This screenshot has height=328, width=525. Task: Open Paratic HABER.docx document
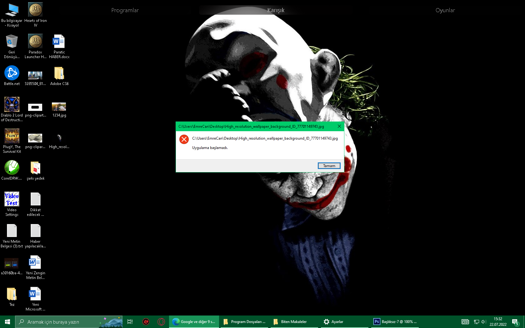[x=59, y=41]
